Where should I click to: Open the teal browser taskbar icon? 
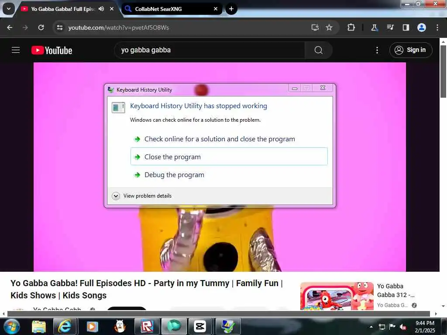click(174, 326)
